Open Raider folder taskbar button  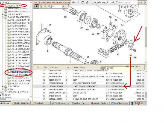pyautogui.click(x=21, y=103)
